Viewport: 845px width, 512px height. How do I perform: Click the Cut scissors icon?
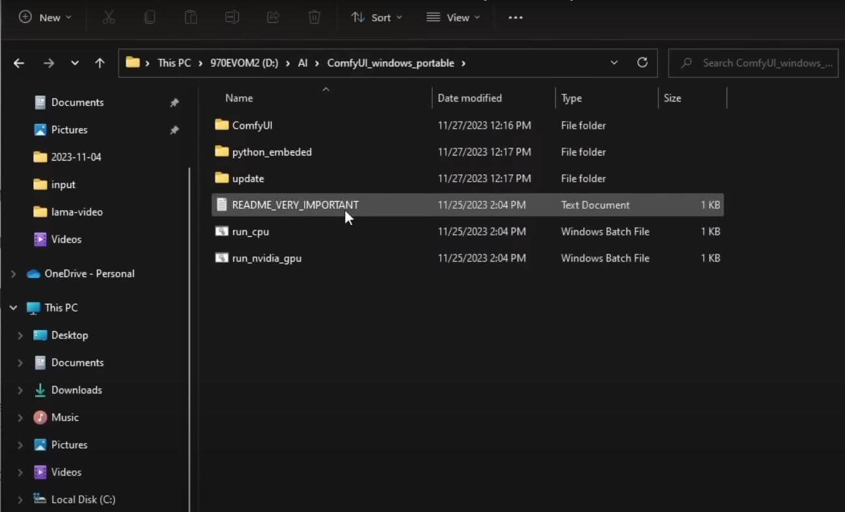pyautogui.click(x=109, y=18)
